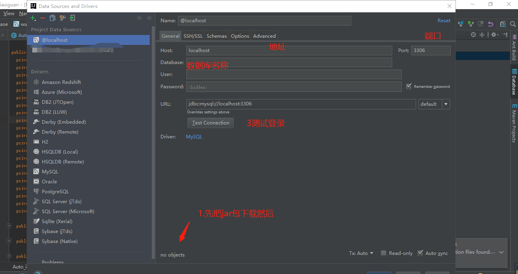The width and height of the screenshot is (518, 274).
Task: Go forward with the right arrow icon
Action: pos(149,18)
